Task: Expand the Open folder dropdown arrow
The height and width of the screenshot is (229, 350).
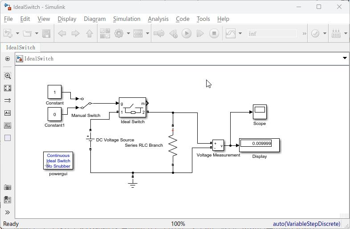Action: point(37,34)
